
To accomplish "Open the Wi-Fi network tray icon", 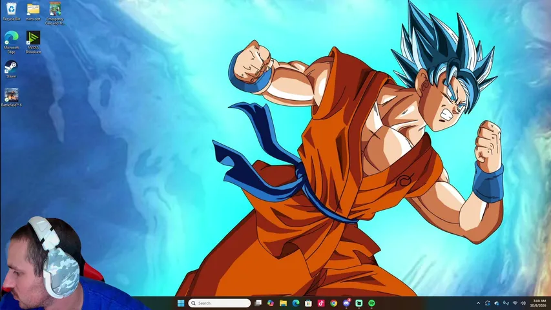I will (515, 303).
